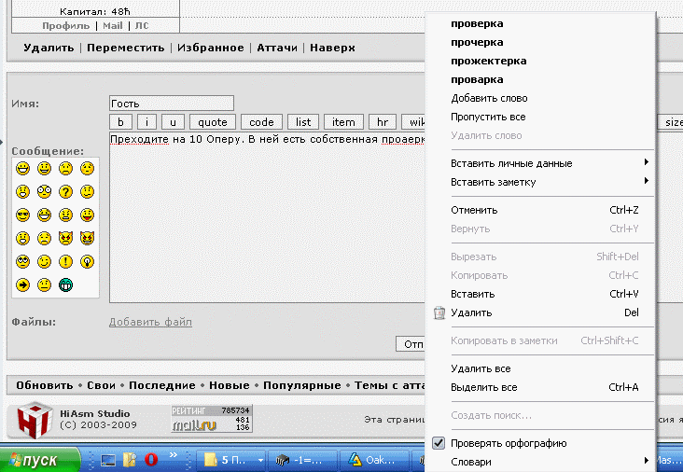Choose 'Выделить все' from context menu
The width and height of the screenshot is (683, 472).
(483, 387)
